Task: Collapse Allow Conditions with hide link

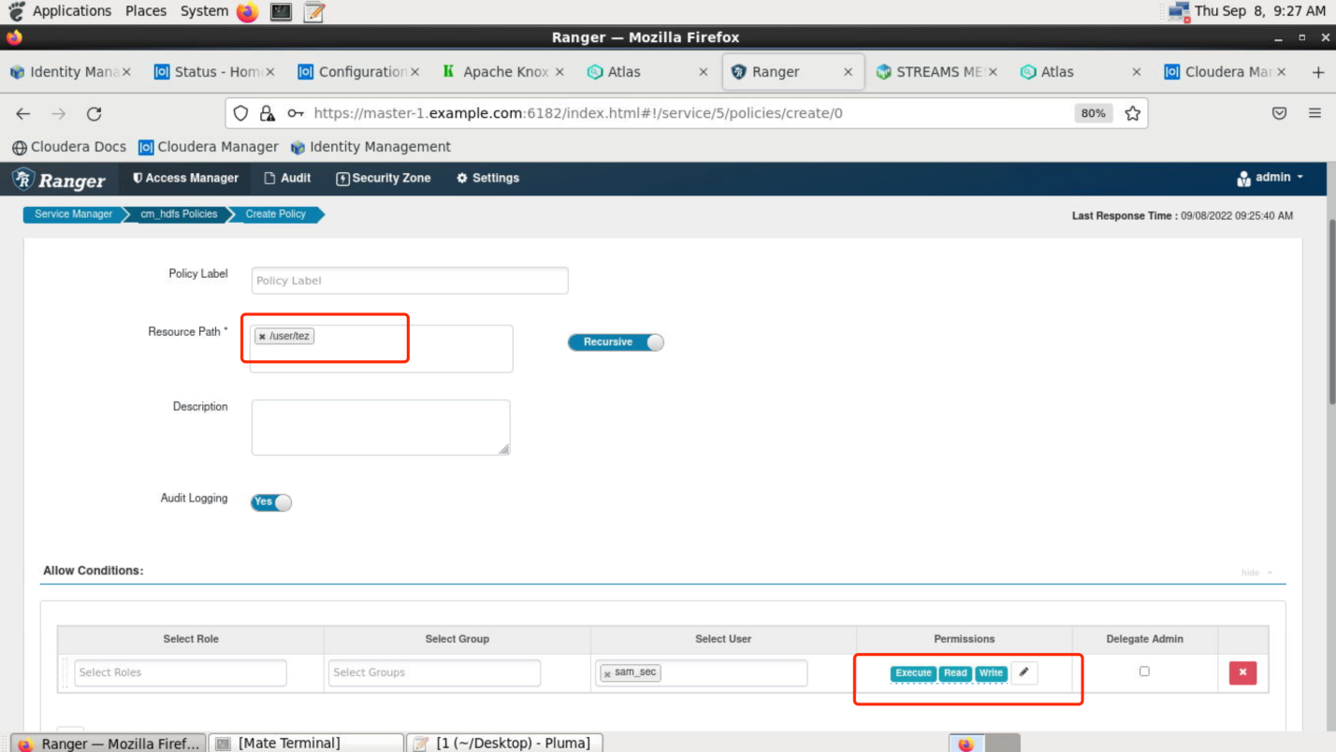Action: tap(1256, 572)
